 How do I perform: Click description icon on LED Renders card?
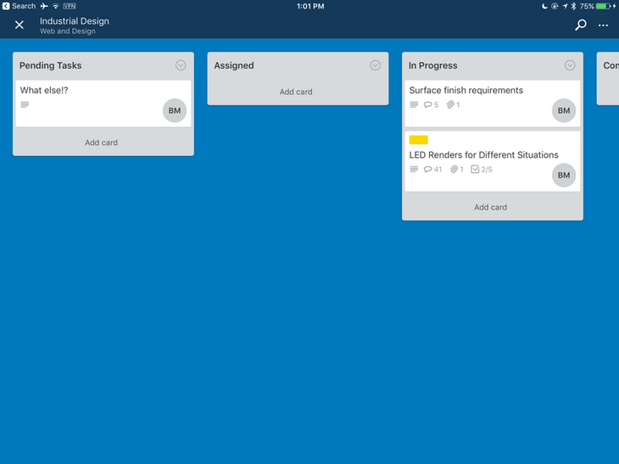[x=414, y=170]
